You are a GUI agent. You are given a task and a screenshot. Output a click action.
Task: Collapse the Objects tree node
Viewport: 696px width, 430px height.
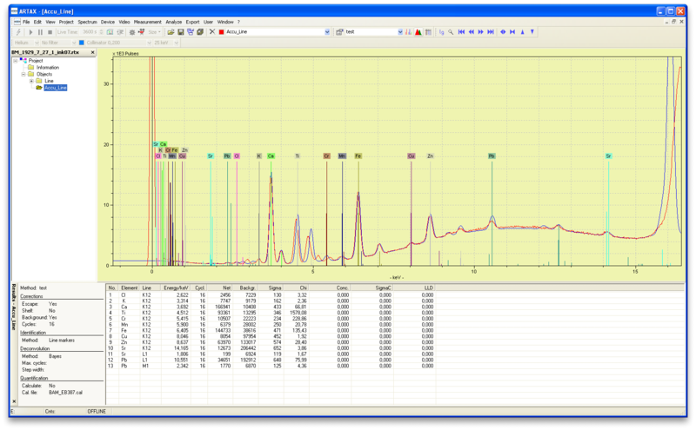[23, 75]
